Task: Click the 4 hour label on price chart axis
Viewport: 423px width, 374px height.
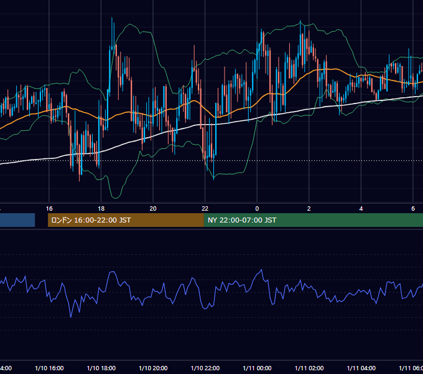Action: (361, 209)
